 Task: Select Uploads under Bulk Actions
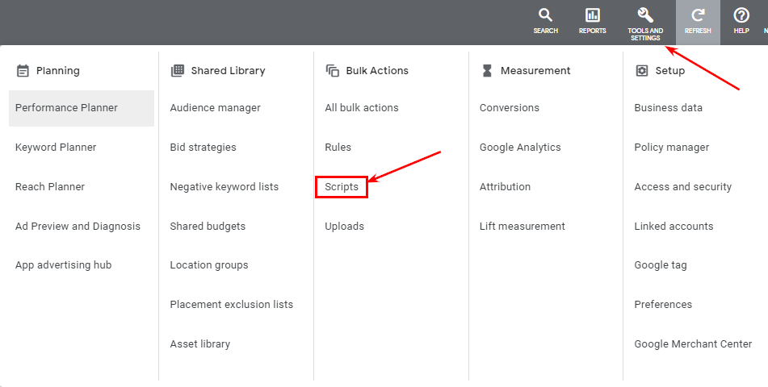pyautogui.click(x=344, y=227)
